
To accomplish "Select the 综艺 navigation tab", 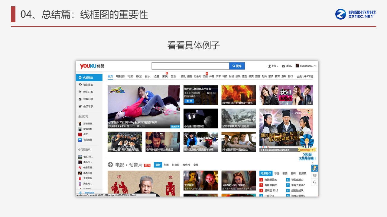I will (x=139, y=76).
